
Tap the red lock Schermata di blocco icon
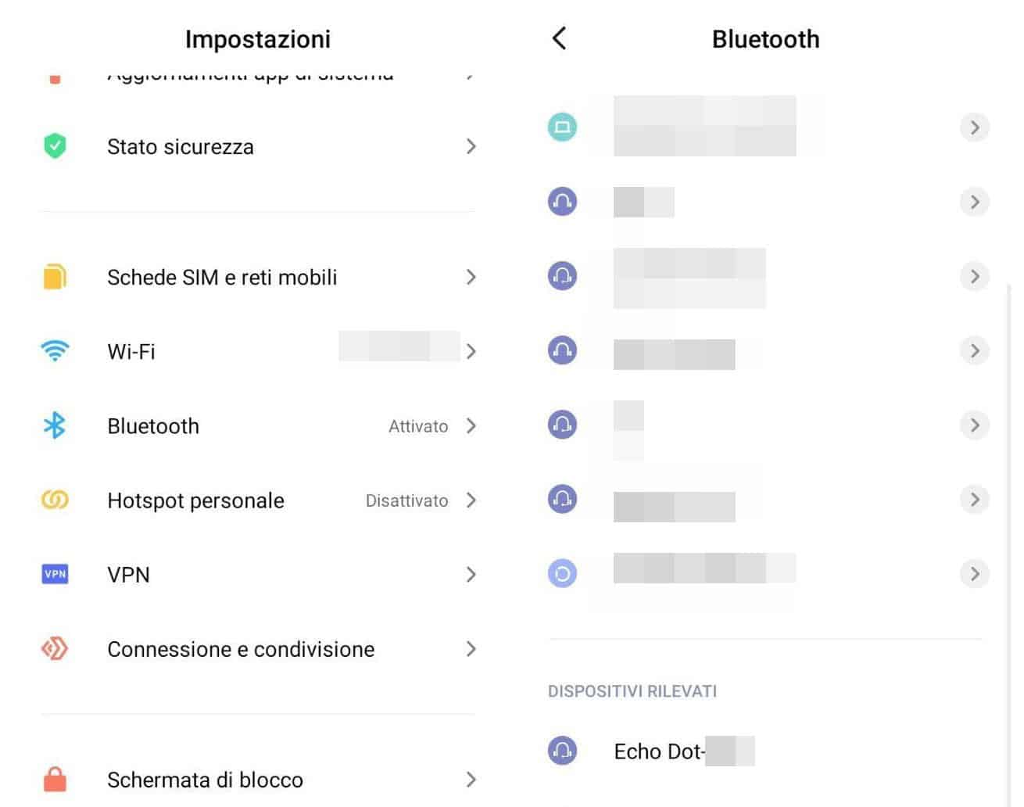point(55,779)
